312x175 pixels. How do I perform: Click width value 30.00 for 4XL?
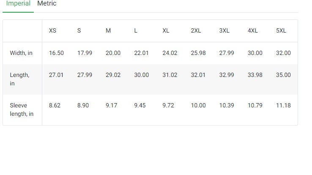pyautogui.click(x=255, y=53)
